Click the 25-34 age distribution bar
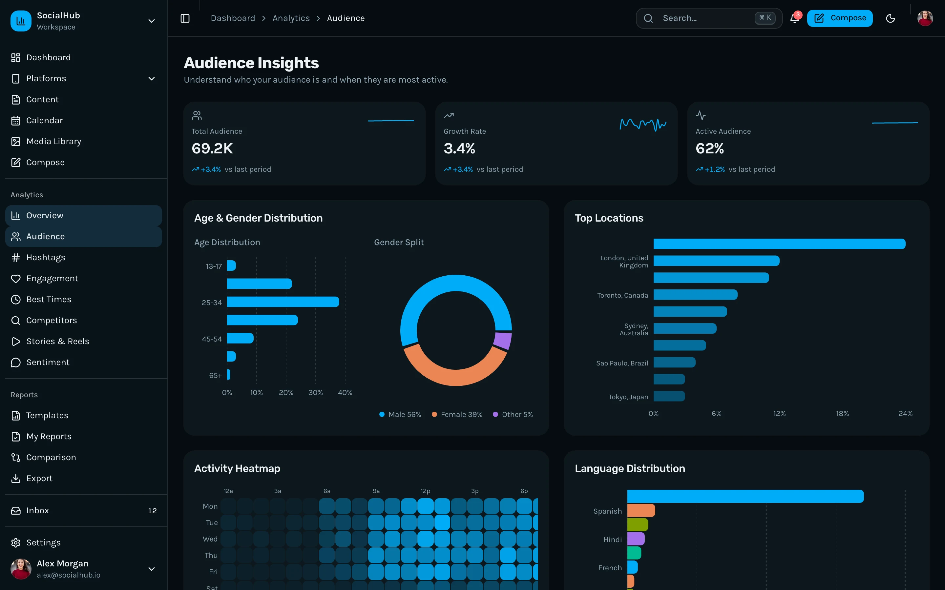The image size is (945, 590). click(283, 302)
